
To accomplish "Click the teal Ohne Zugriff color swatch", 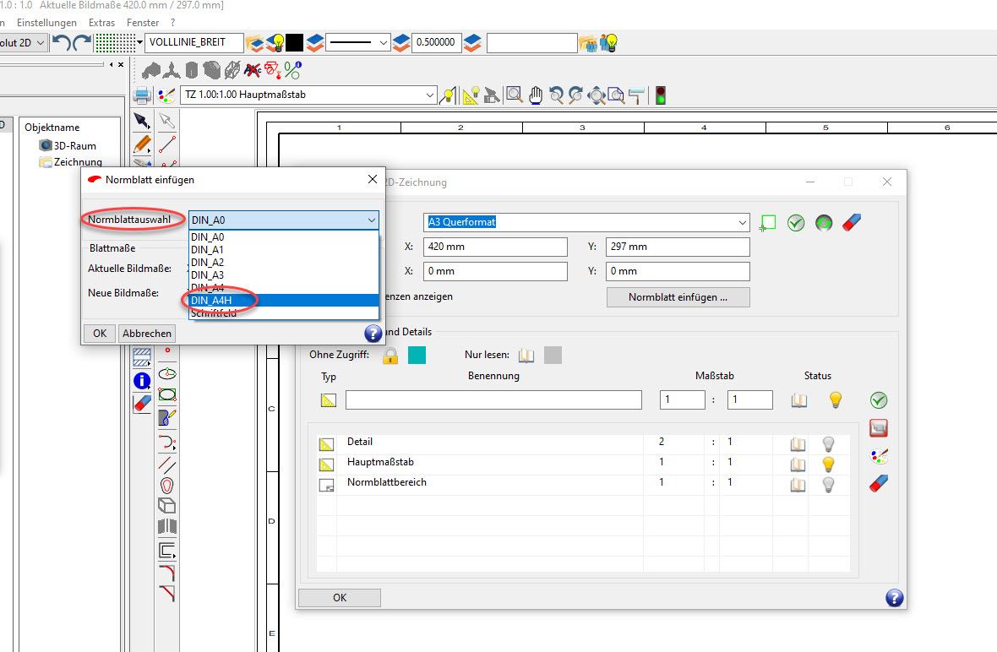I will [x=417, y=356].
